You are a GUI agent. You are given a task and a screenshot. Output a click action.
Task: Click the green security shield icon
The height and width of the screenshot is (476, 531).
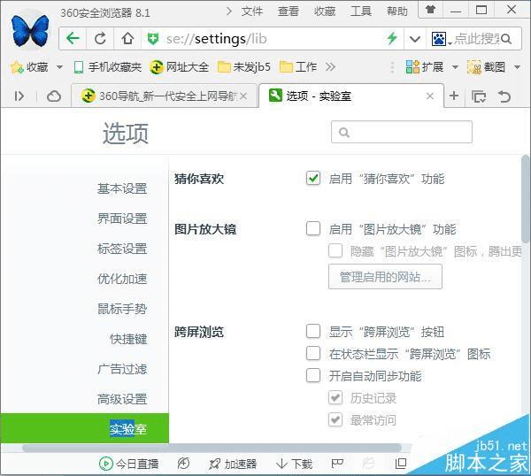pyautogui.click(x=153, y=39)
